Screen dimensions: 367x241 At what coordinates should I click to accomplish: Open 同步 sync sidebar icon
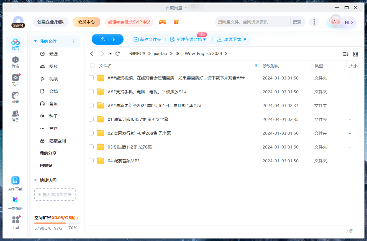[15, 80]
